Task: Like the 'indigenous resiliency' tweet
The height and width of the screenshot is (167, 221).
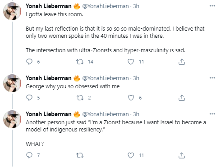Action: (131, 155)
